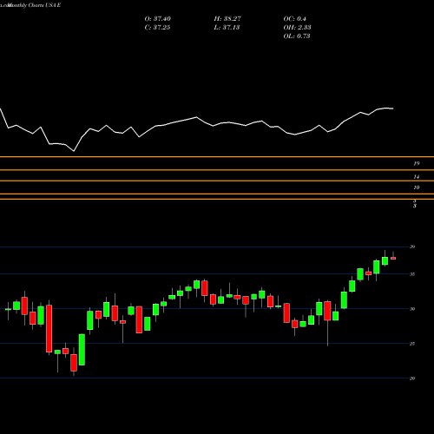Viewport: 434px width, 434px height.
Task: Click the price axis label '25'
Action: tap(412, 344)
